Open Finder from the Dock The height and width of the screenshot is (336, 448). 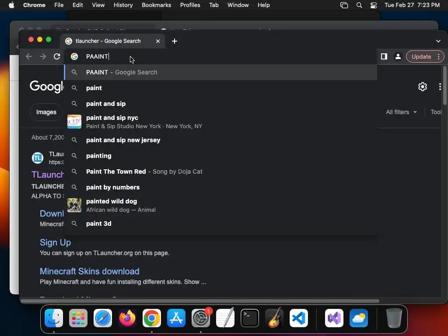54,318
